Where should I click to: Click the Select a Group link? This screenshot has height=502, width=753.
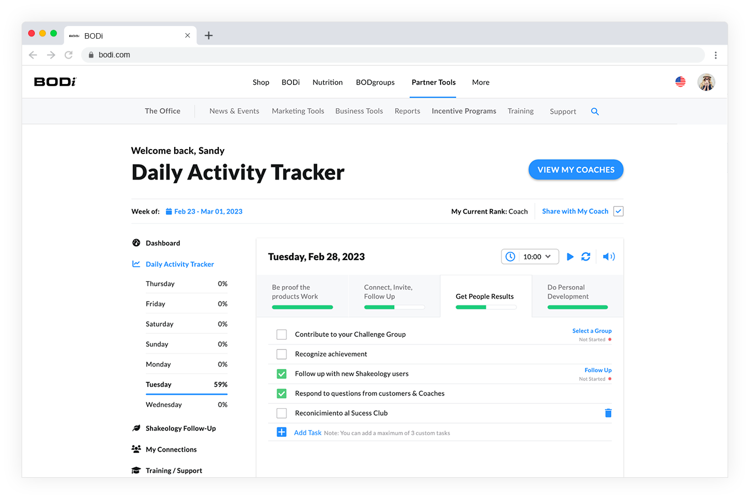pos(592,331)
